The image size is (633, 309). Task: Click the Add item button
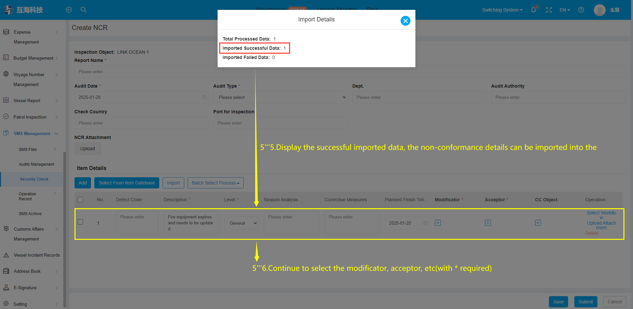tap(83, 183)
